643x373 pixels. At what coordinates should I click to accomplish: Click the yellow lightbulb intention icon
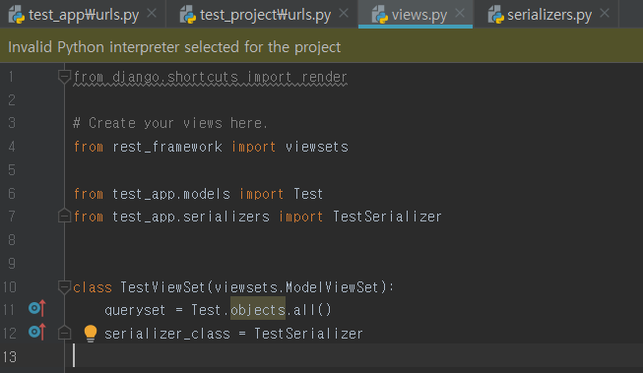tap(91, 334)
